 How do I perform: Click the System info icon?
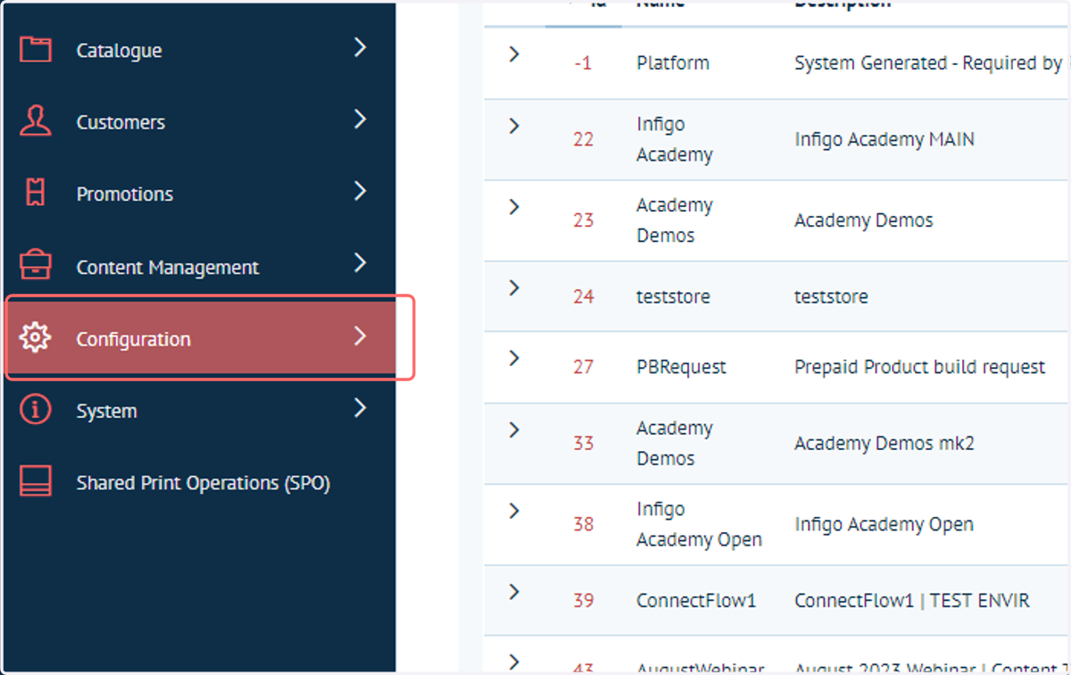pos(36,411)
